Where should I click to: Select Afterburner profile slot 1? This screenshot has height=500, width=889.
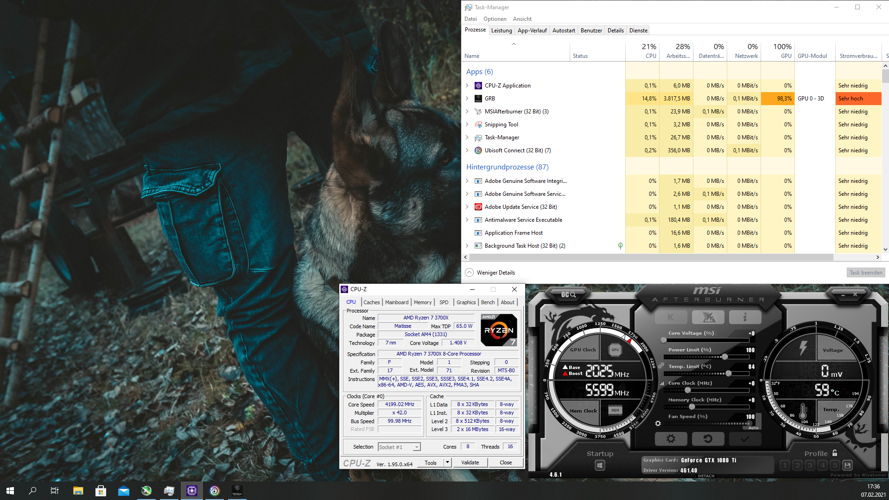[785, 465]
